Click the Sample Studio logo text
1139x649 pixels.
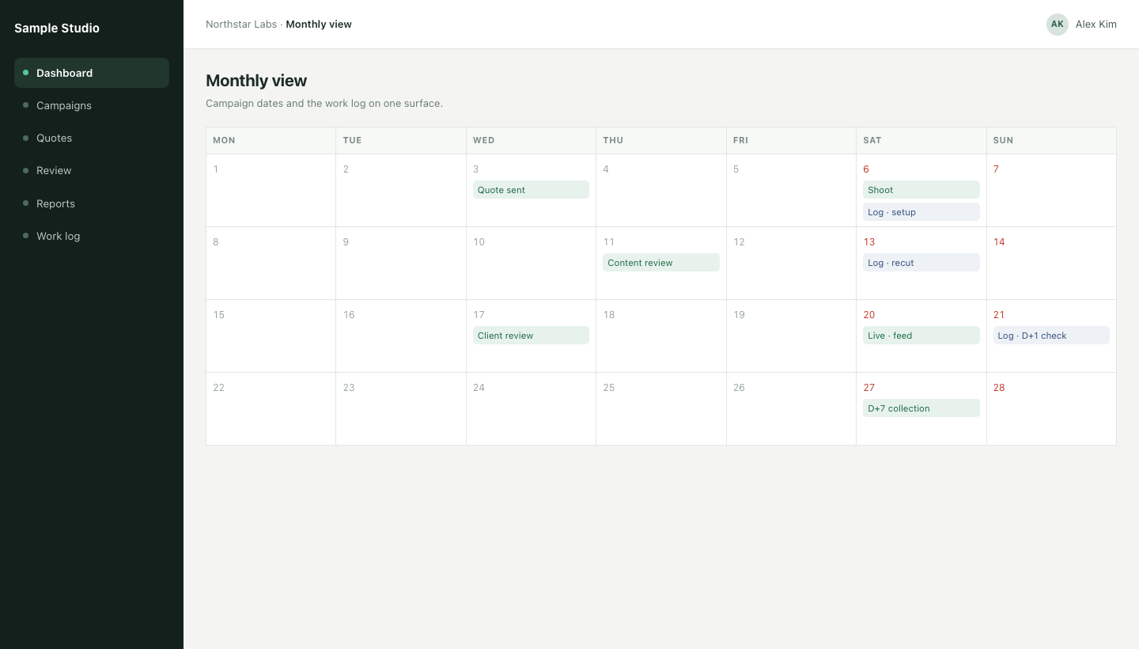coord(57,28)
